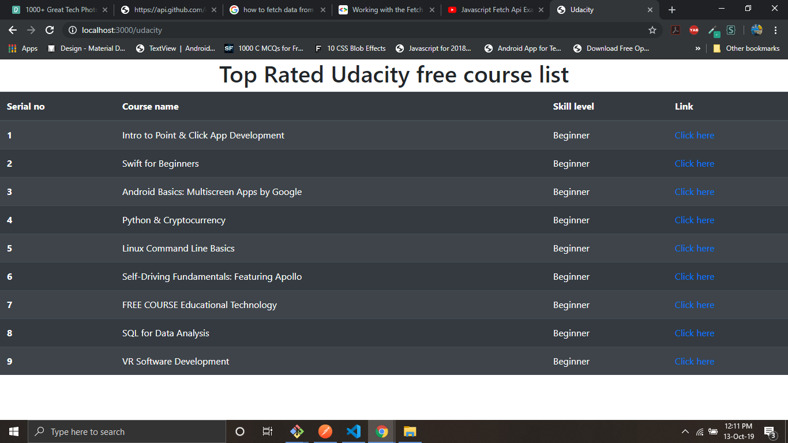Open Click here link for Swift for Beginners
The width and height of the screenshot is (788, 443).
694,164
